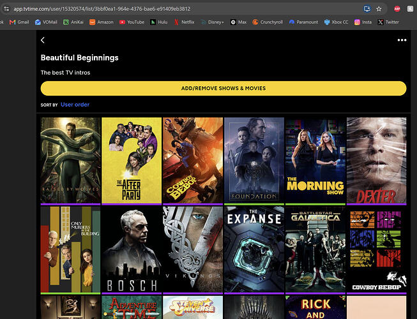Open the Adventure Time poster
417x319 pixels.
pos(132,308)
